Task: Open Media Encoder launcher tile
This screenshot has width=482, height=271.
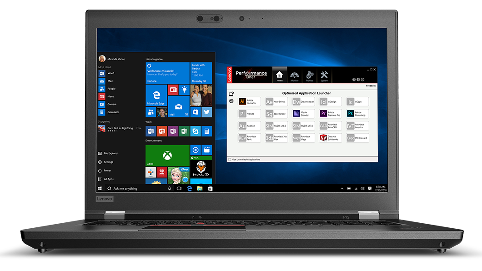Action: pyautogui.click(x=303, y=114)
